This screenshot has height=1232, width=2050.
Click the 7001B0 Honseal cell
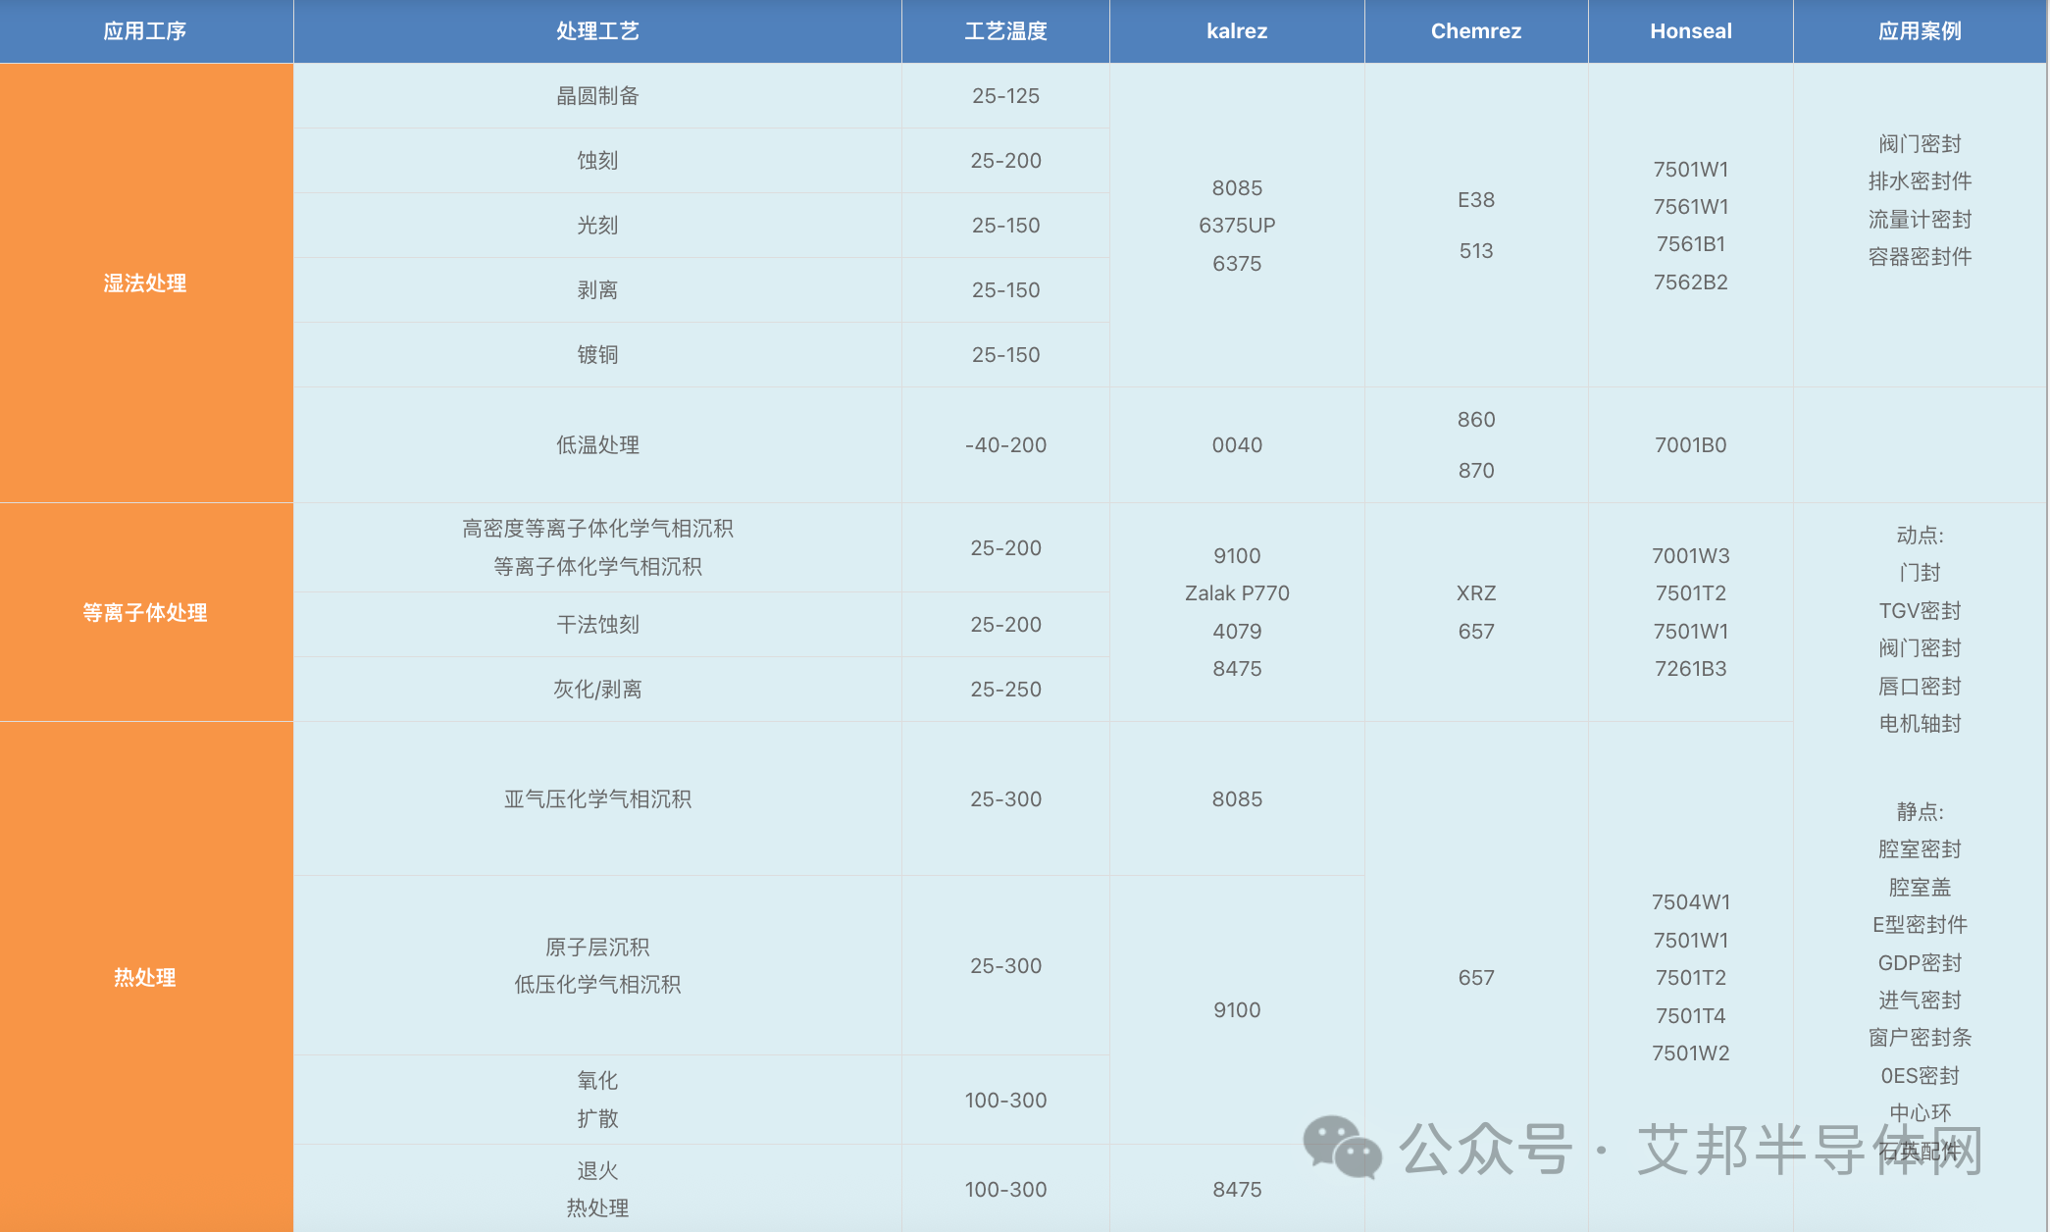tap(1690, 445)
